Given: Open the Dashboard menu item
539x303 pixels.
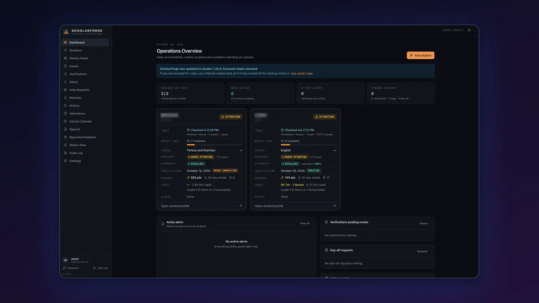Looking at the screenshot, I should tap(85, 42).
